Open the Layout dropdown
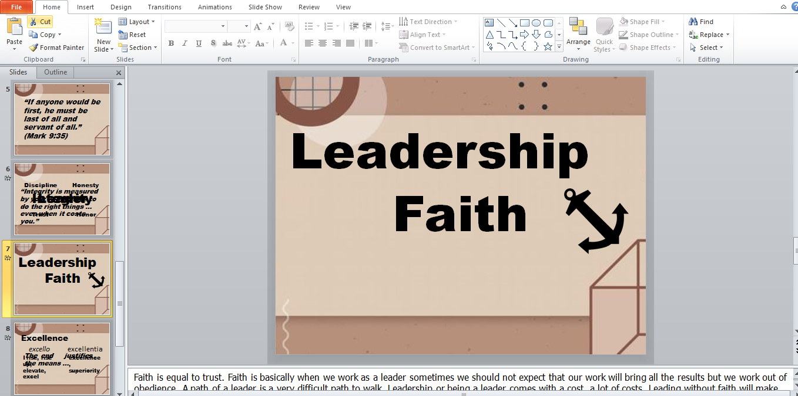Screen dimensions: 798x396 coord(136,22)
